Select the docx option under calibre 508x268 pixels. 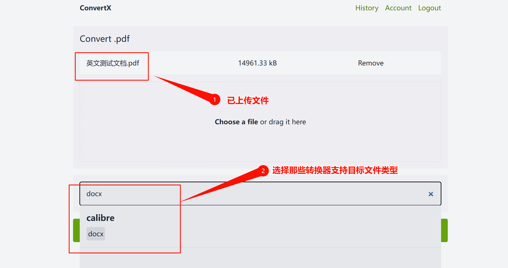point(96,234)
